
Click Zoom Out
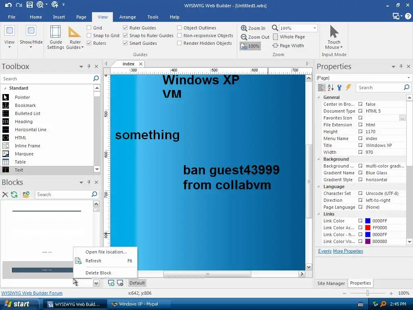coord(255,37)
